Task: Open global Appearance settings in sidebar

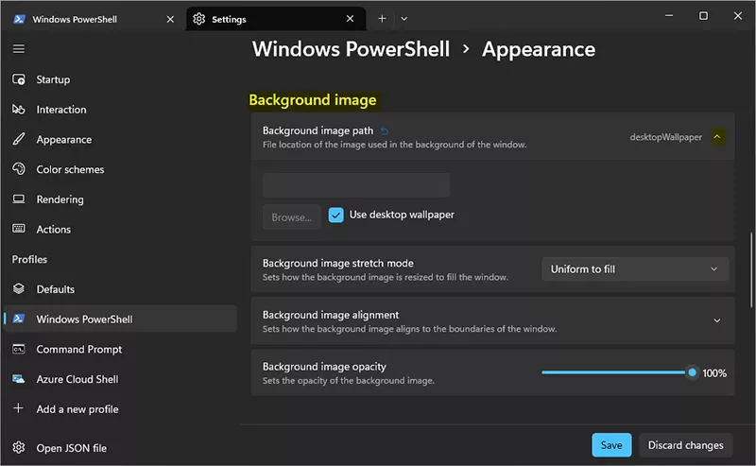Action: pos(121,139)
